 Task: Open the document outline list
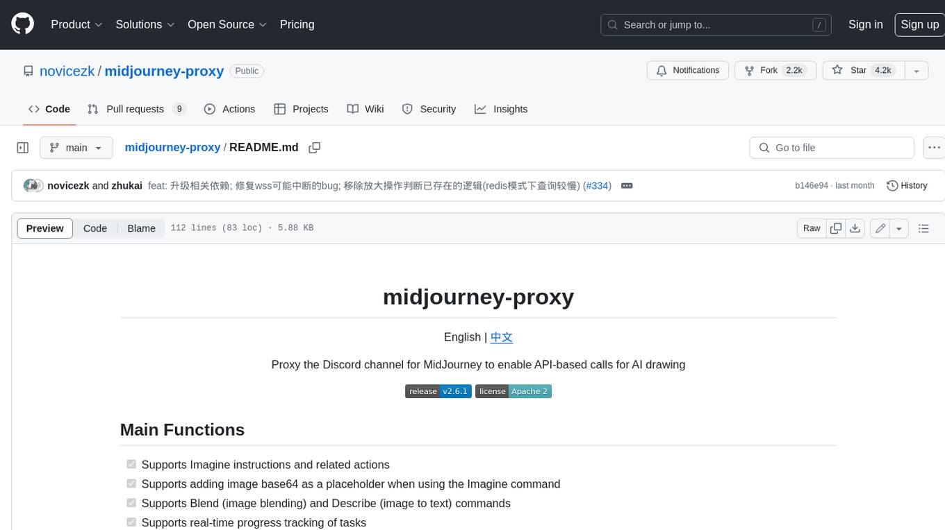click(923, 228)
